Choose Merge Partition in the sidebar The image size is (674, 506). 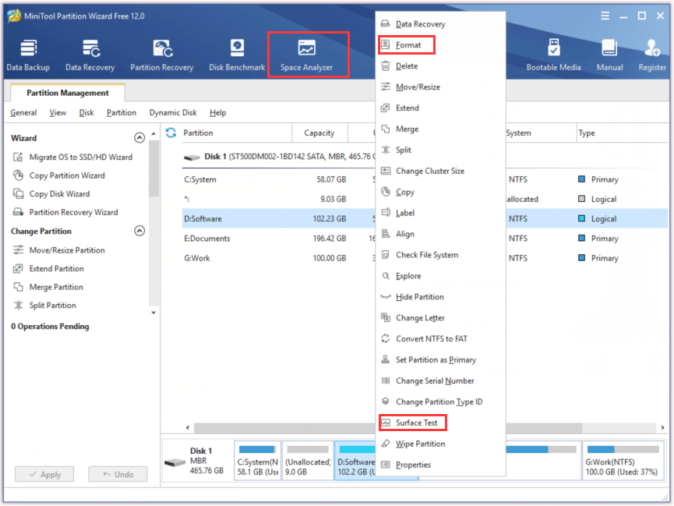click(48, 287)
